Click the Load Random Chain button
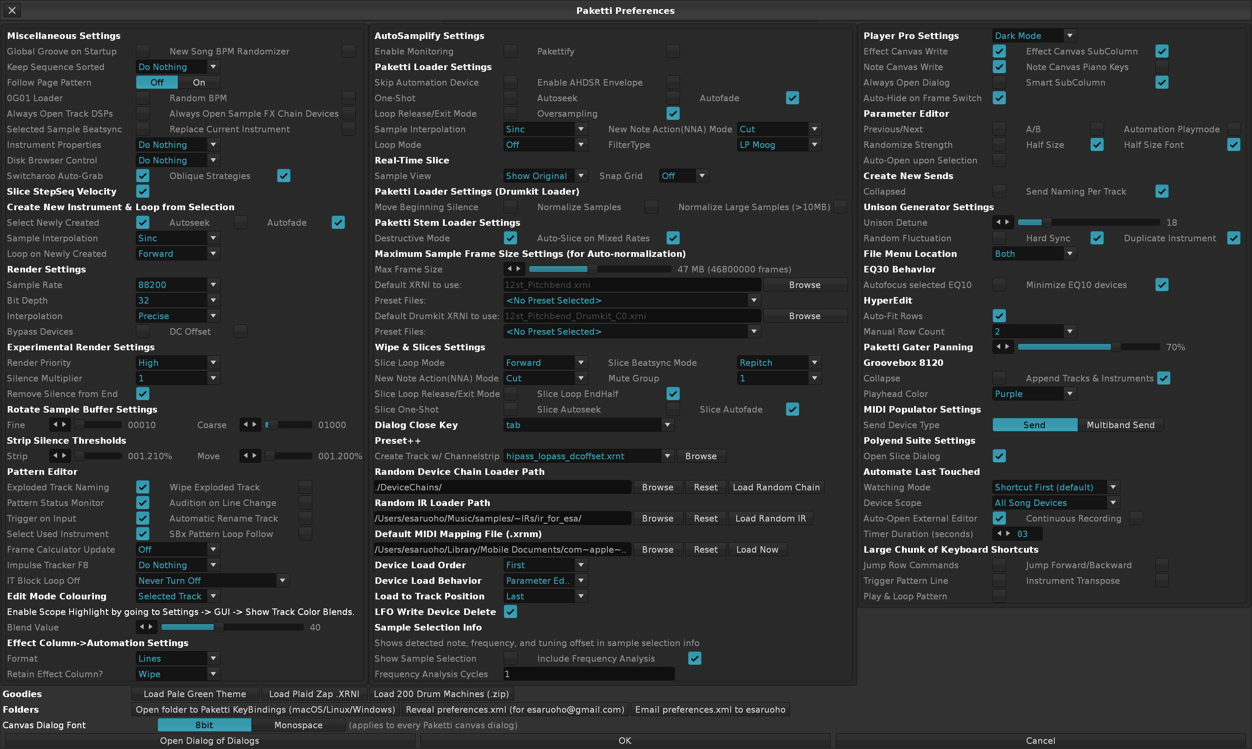1252x749 pixels. point(776,487)
